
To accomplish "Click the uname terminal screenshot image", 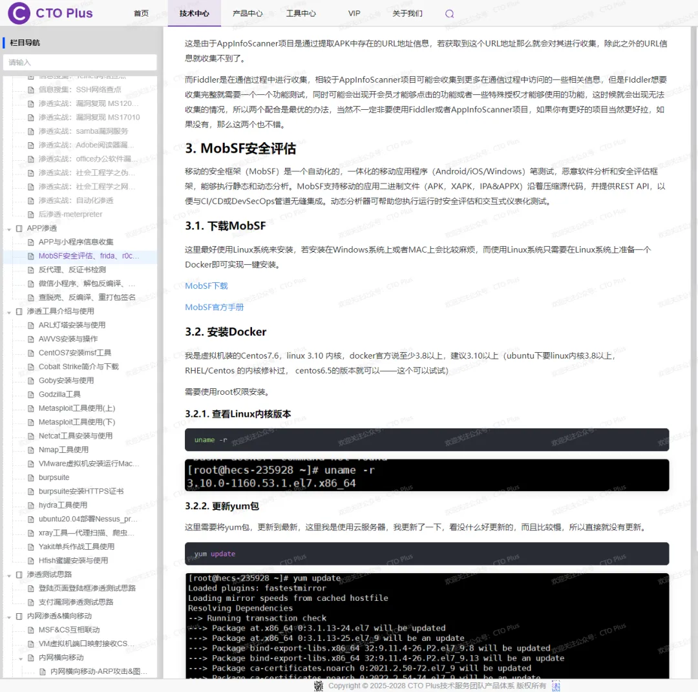I will pyautogui.click(x=427, y=475).
